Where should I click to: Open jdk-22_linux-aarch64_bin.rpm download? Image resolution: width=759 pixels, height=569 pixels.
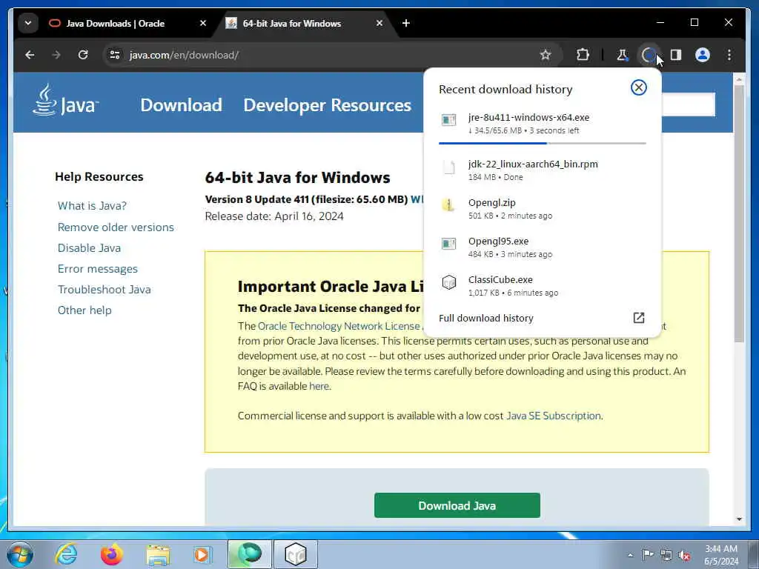click(x=542, y=170)
